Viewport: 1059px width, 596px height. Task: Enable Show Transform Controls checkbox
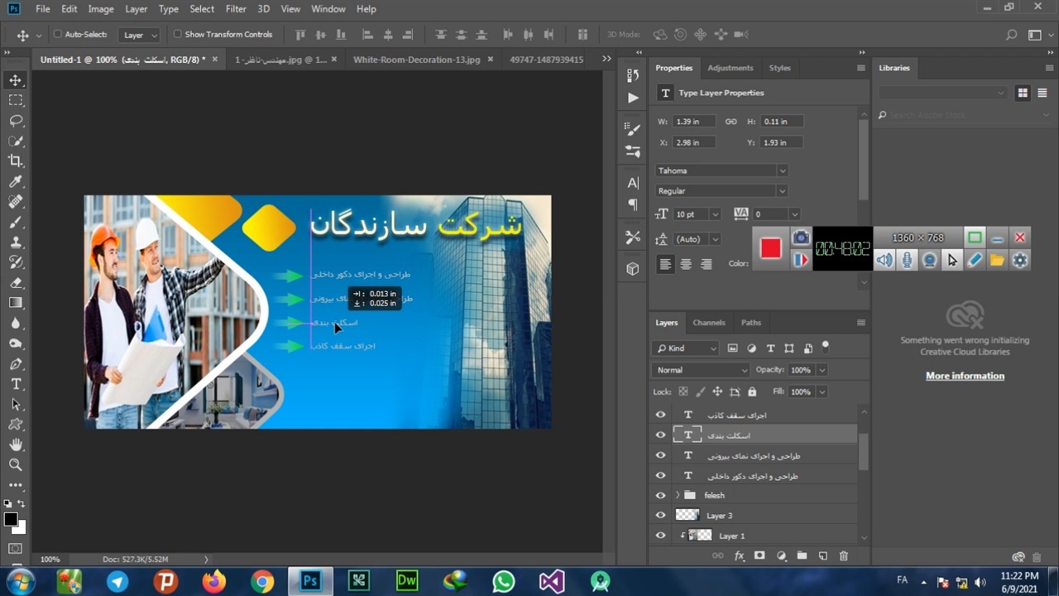coord(177,35)
